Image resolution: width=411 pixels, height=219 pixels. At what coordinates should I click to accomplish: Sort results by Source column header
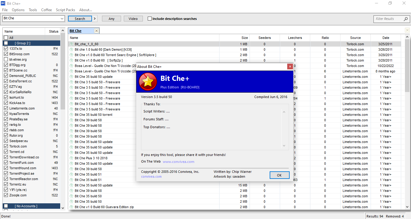(355, 38)
